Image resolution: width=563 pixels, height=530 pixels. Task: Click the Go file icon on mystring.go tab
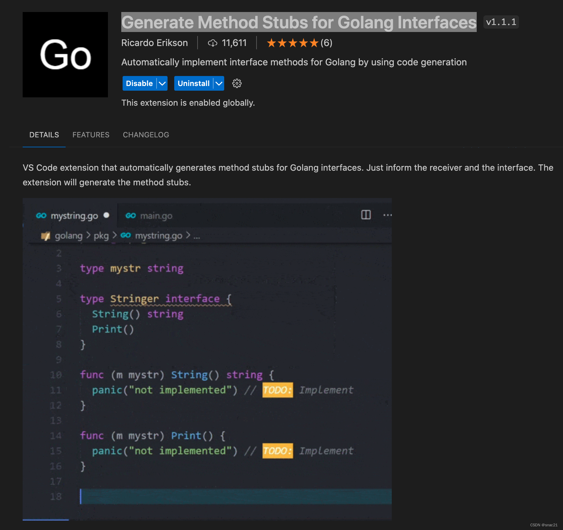pyautogui.click(x=41, y=216)
